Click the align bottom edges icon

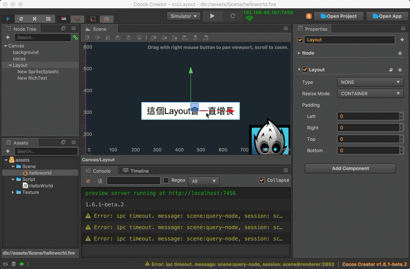click(108, 38)
